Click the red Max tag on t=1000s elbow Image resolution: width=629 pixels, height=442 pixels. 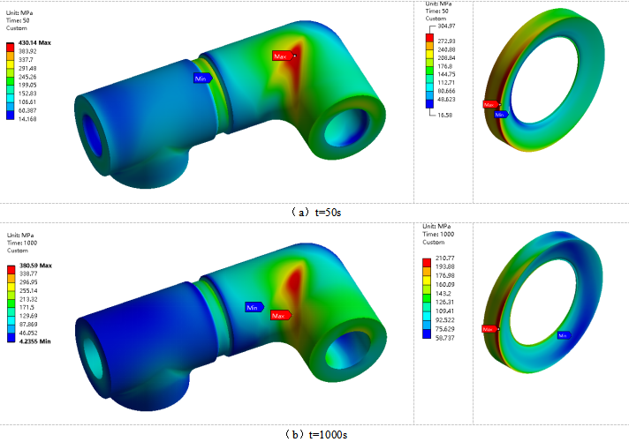[x=279, y=315]
